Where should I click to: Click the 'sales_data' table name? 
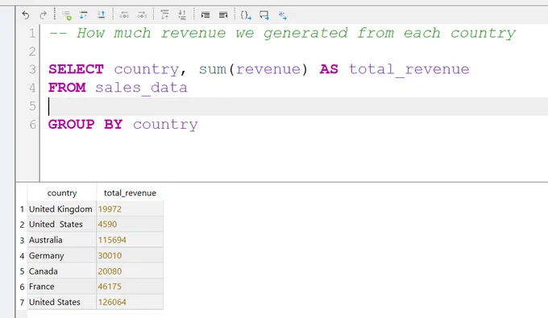[x=141, y=88]
